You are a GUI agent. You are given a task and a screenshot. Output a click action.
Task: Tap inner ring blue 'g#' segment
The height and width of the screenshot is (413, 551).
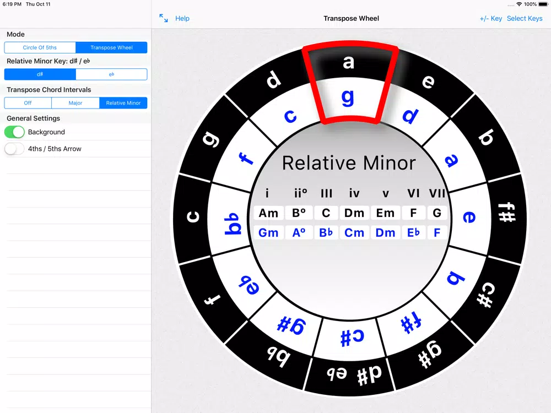pos(291,325)
